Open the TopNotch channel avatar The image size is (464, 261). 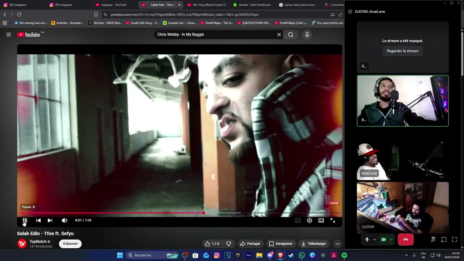coord(22,244)
